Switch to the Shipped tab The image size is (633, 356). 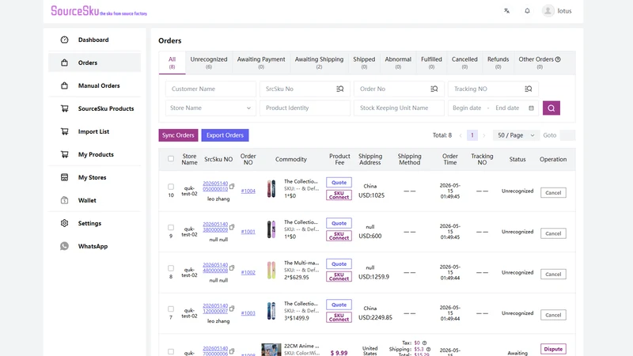coord(364,62)
